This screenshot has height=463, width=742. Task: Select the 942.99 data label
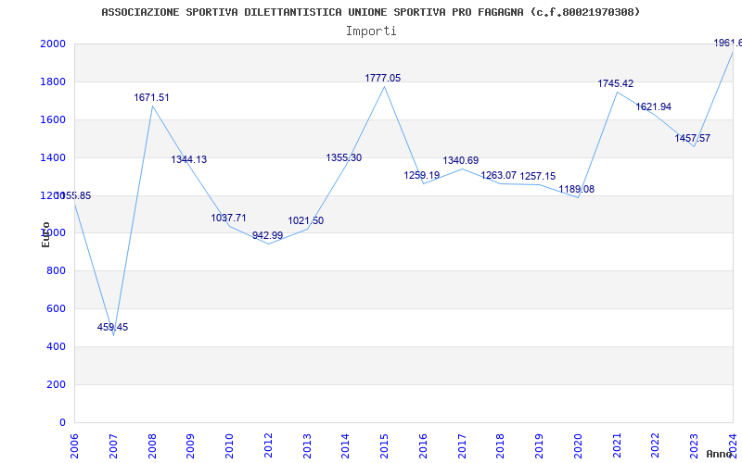267,235
